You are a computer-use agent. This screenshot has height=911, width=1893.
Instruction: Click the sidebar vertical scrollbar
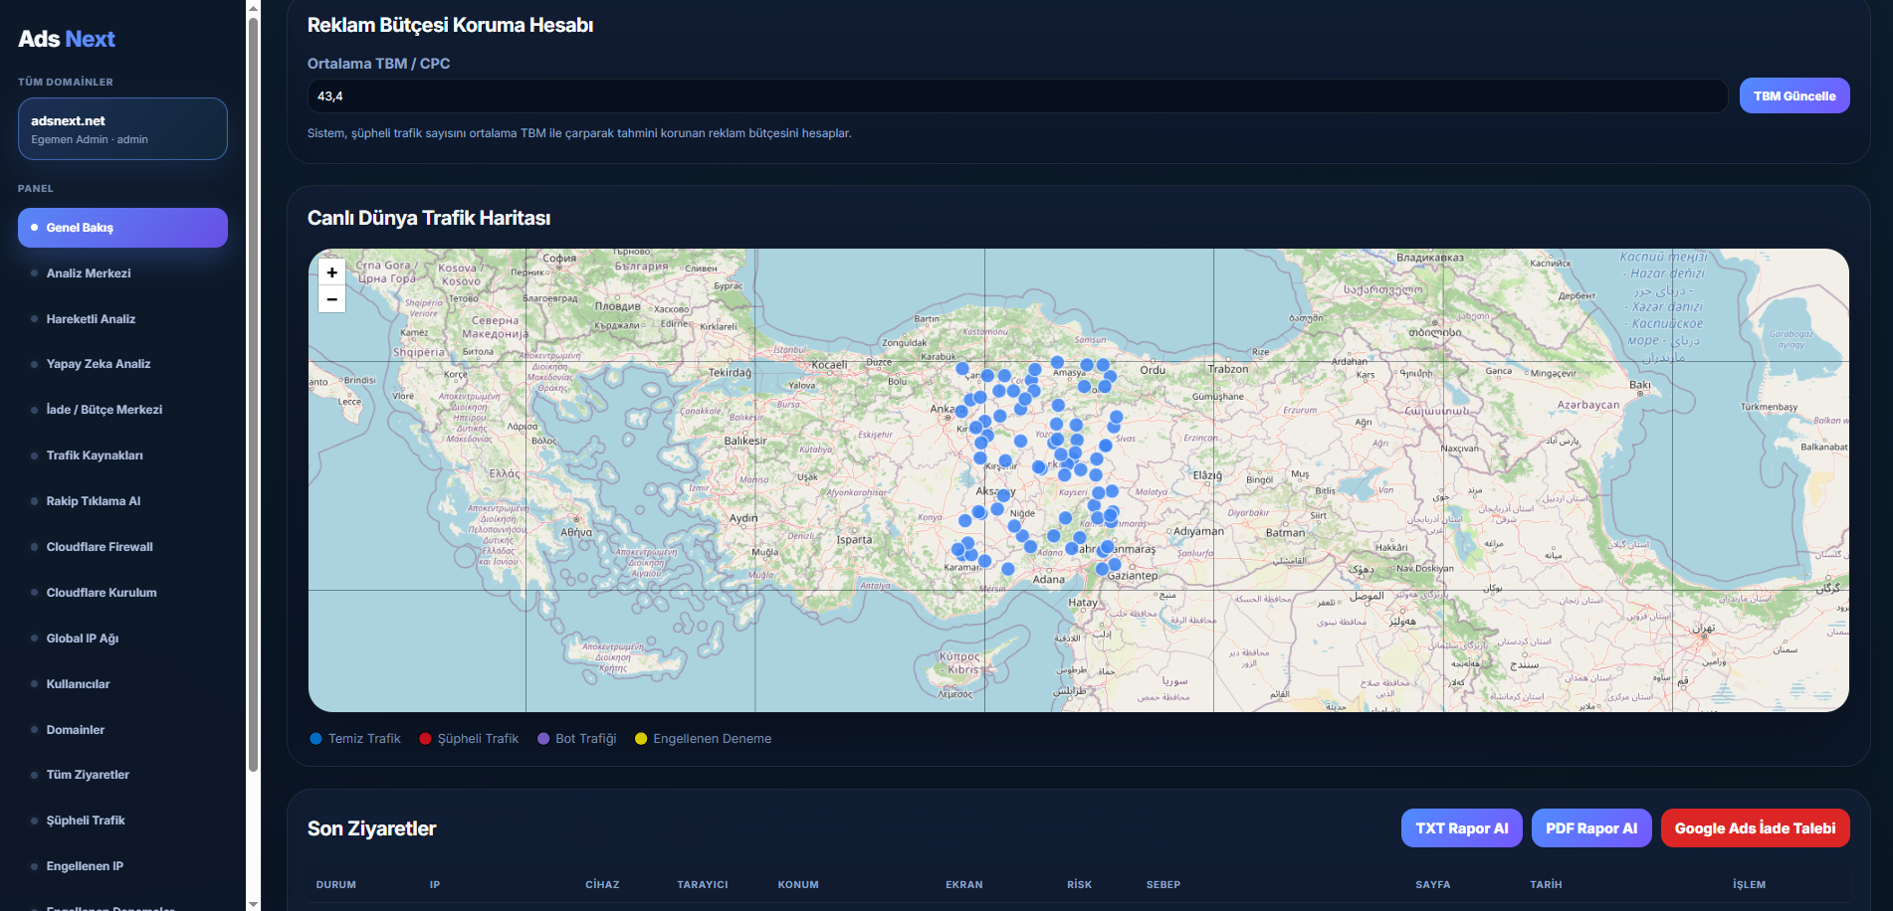pos(253,393)
